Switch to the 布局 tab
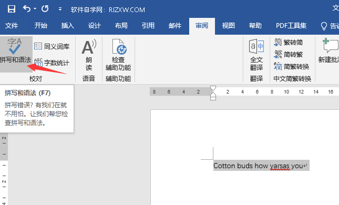This screenshot has width=339, height=205. 121,26
